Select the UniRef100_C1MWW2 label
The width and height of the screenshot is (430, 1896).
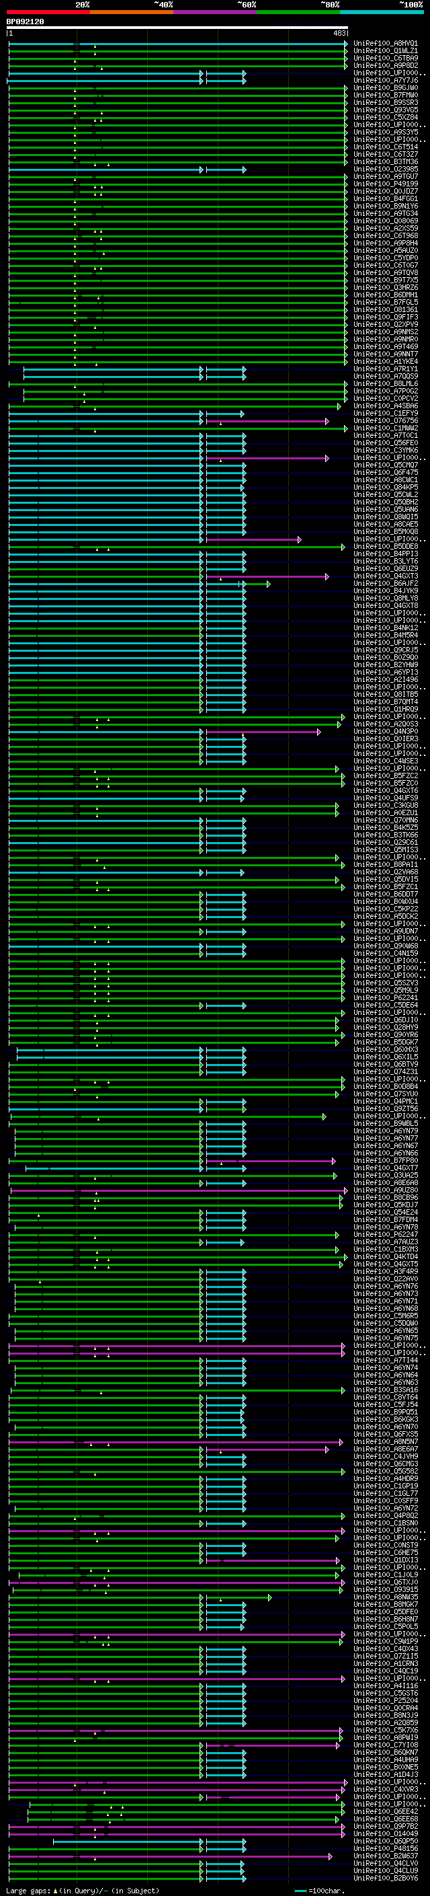[385, 428]
